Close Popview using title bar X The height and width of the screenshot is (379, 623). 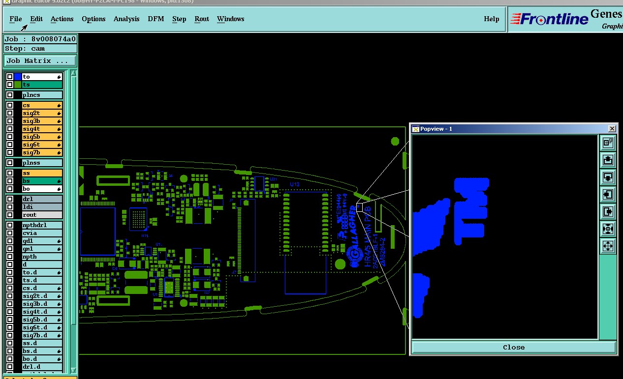[x=612, y=129]
